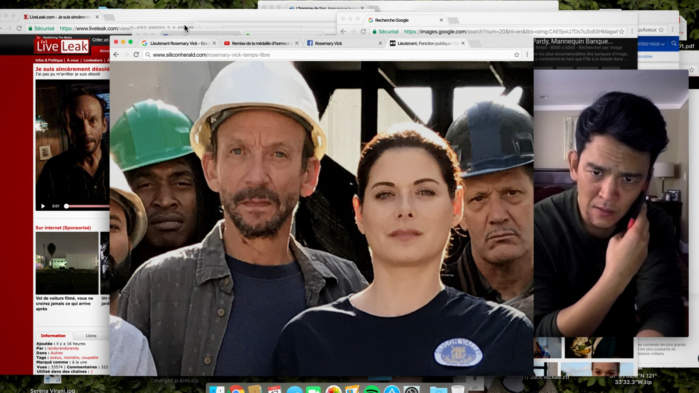Close the Rosemary Vick Facebook tab
Viewport: 699px width, 393px height.
(x=380, y=43)
